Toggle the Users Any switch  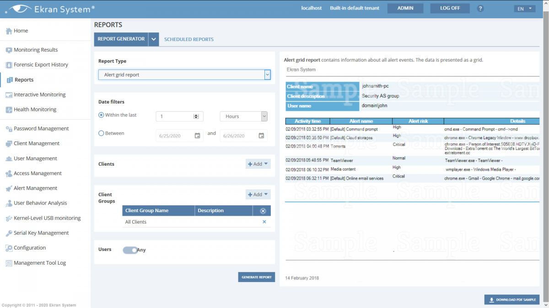(x=130, y=250)
